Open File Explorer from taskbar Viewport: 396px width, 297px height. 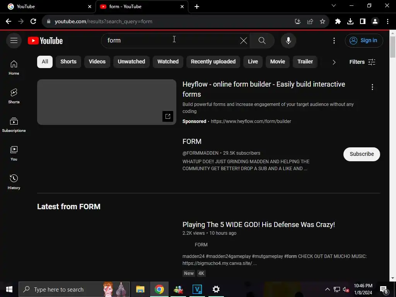tap(140, 289)
